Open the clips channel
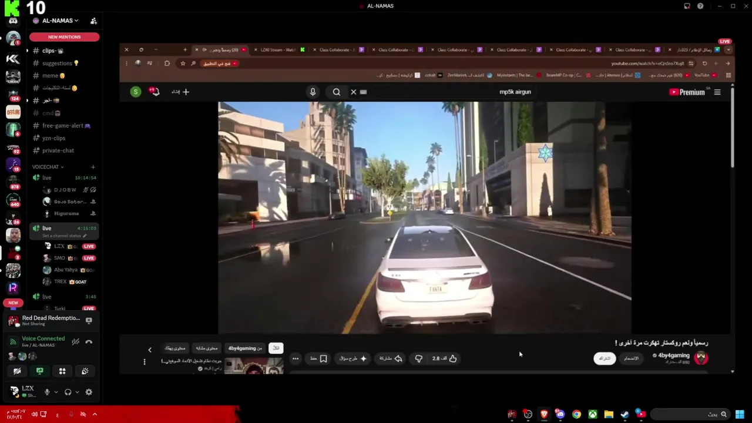Viewport: 752px width, 423px height. (65, 51)
